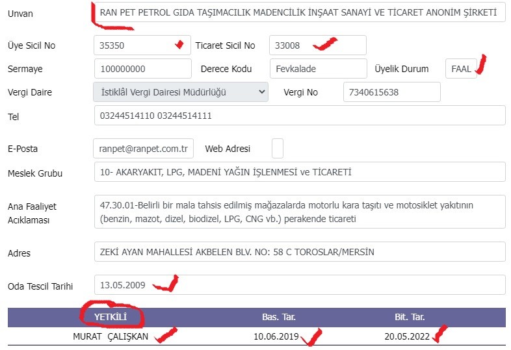Click the Meslek Grubu field
The width and height of the screenshot is (511, 350).
coord(300,172)
